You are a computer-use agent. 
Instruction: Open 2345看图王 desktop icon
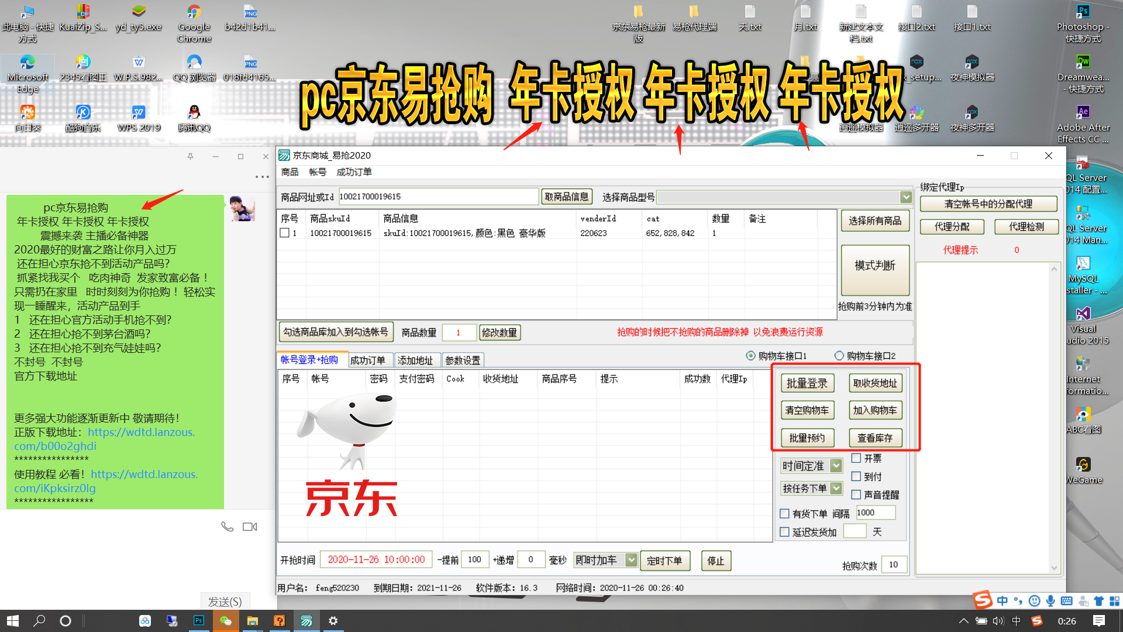click(x=83, y=68)
